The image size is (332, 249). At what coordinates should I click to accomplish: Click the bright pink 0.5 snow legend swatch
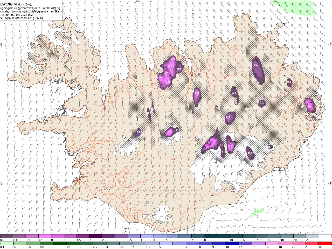[x=45, y=236]
